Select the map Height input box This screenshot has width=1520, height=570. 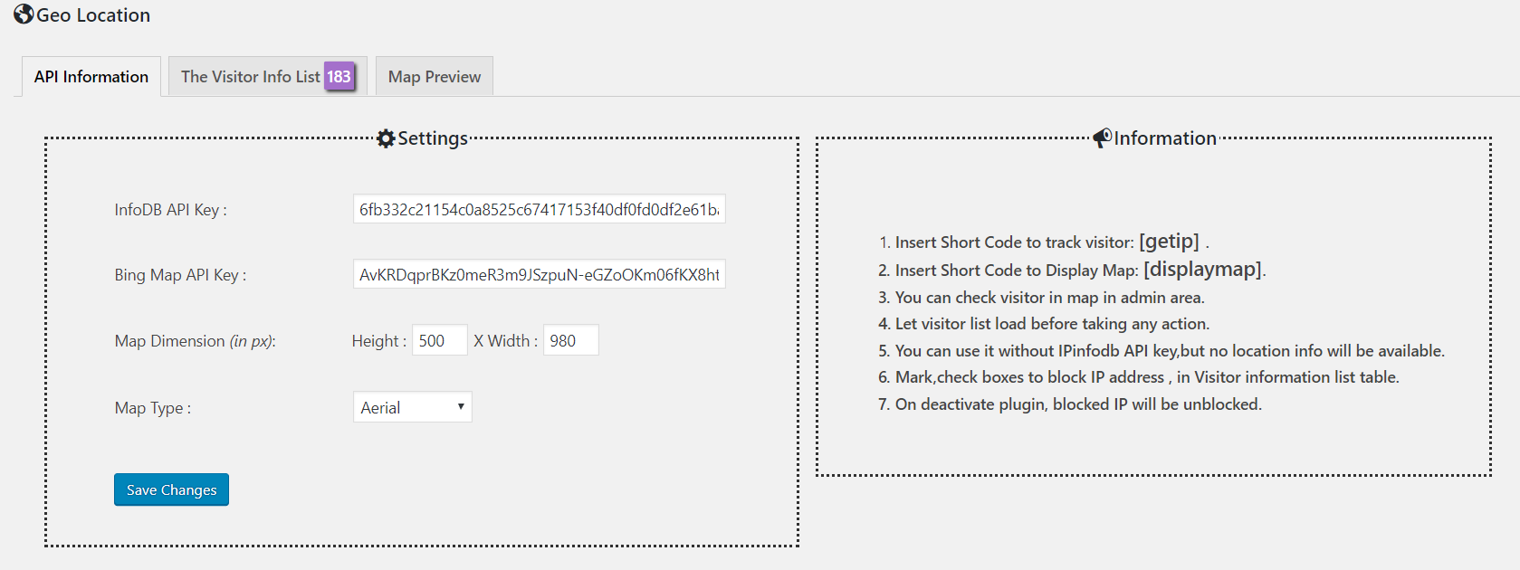pyautogui.click(x=439, y=341)
